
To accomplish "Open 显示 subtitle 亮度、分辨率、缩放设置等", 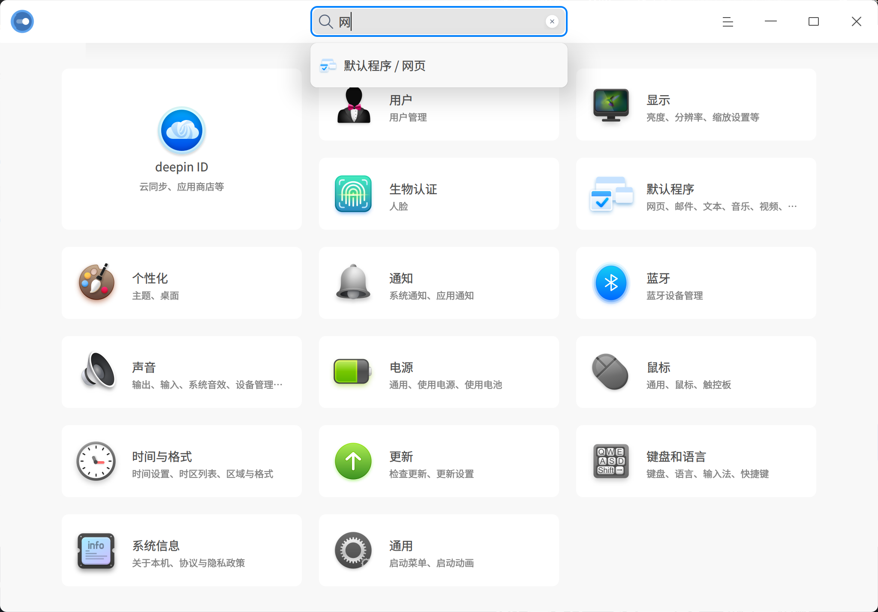I will pos(703,117).
